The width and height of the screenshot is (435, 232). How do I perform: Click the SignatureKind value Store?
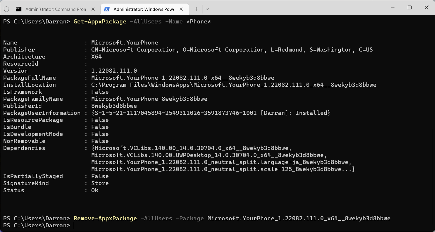100,183
